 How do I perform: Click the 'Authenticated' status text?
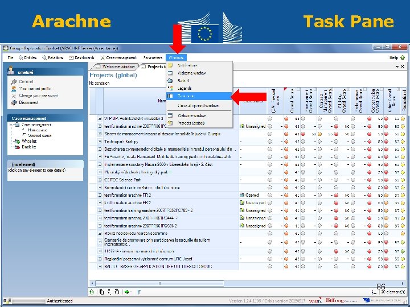click(x=60, y=301)
